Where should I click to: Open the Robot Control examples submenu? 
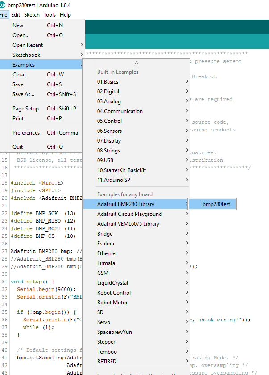pyautogui.click(x=137, y=292)
